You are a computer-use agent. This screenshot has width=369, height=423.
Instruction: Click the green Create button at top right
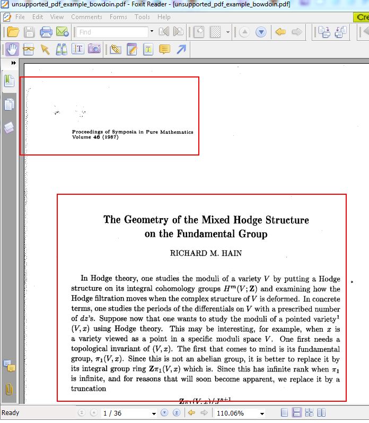(x=361, y=18)
